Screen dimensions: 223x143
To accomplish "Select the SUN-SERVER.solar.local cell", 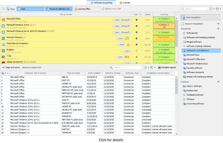I will pyautogui.click(x=73, y=123).
